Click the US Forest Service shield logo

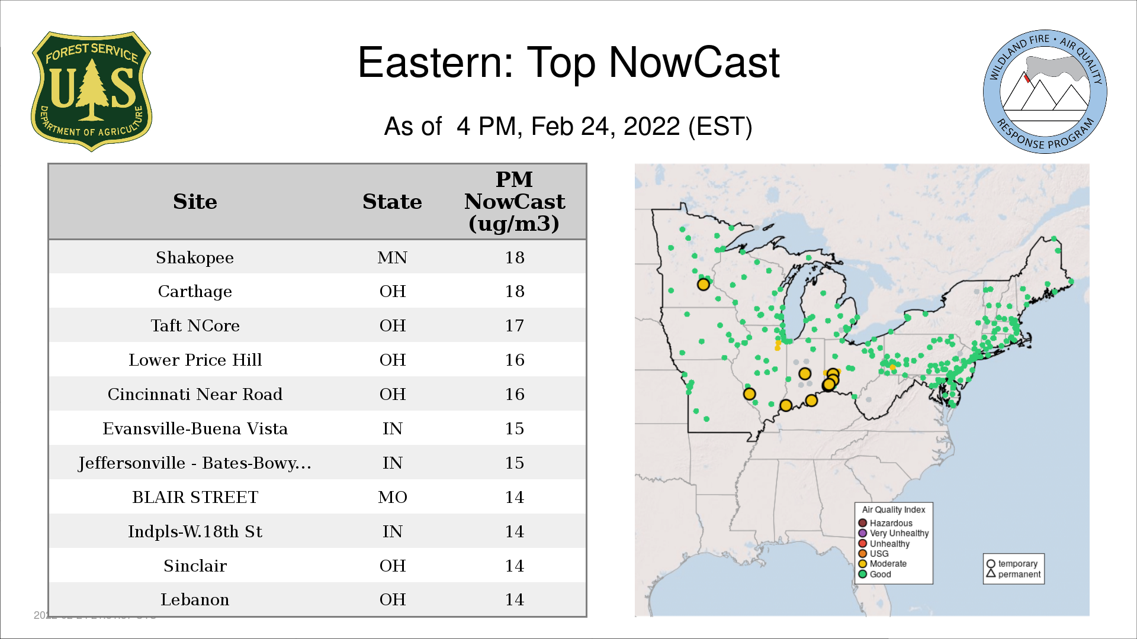click(91, 92)
